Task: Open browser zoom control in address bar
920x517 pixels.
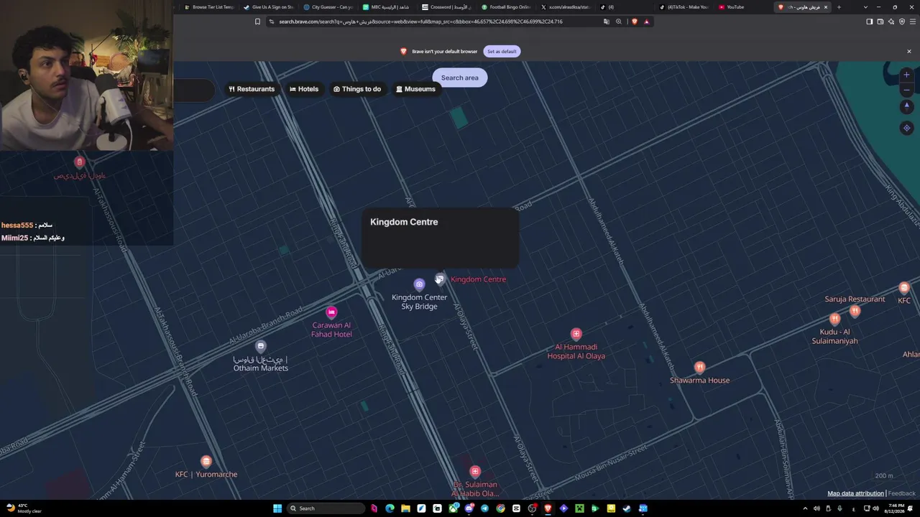Action: click(x=618, y=22)
